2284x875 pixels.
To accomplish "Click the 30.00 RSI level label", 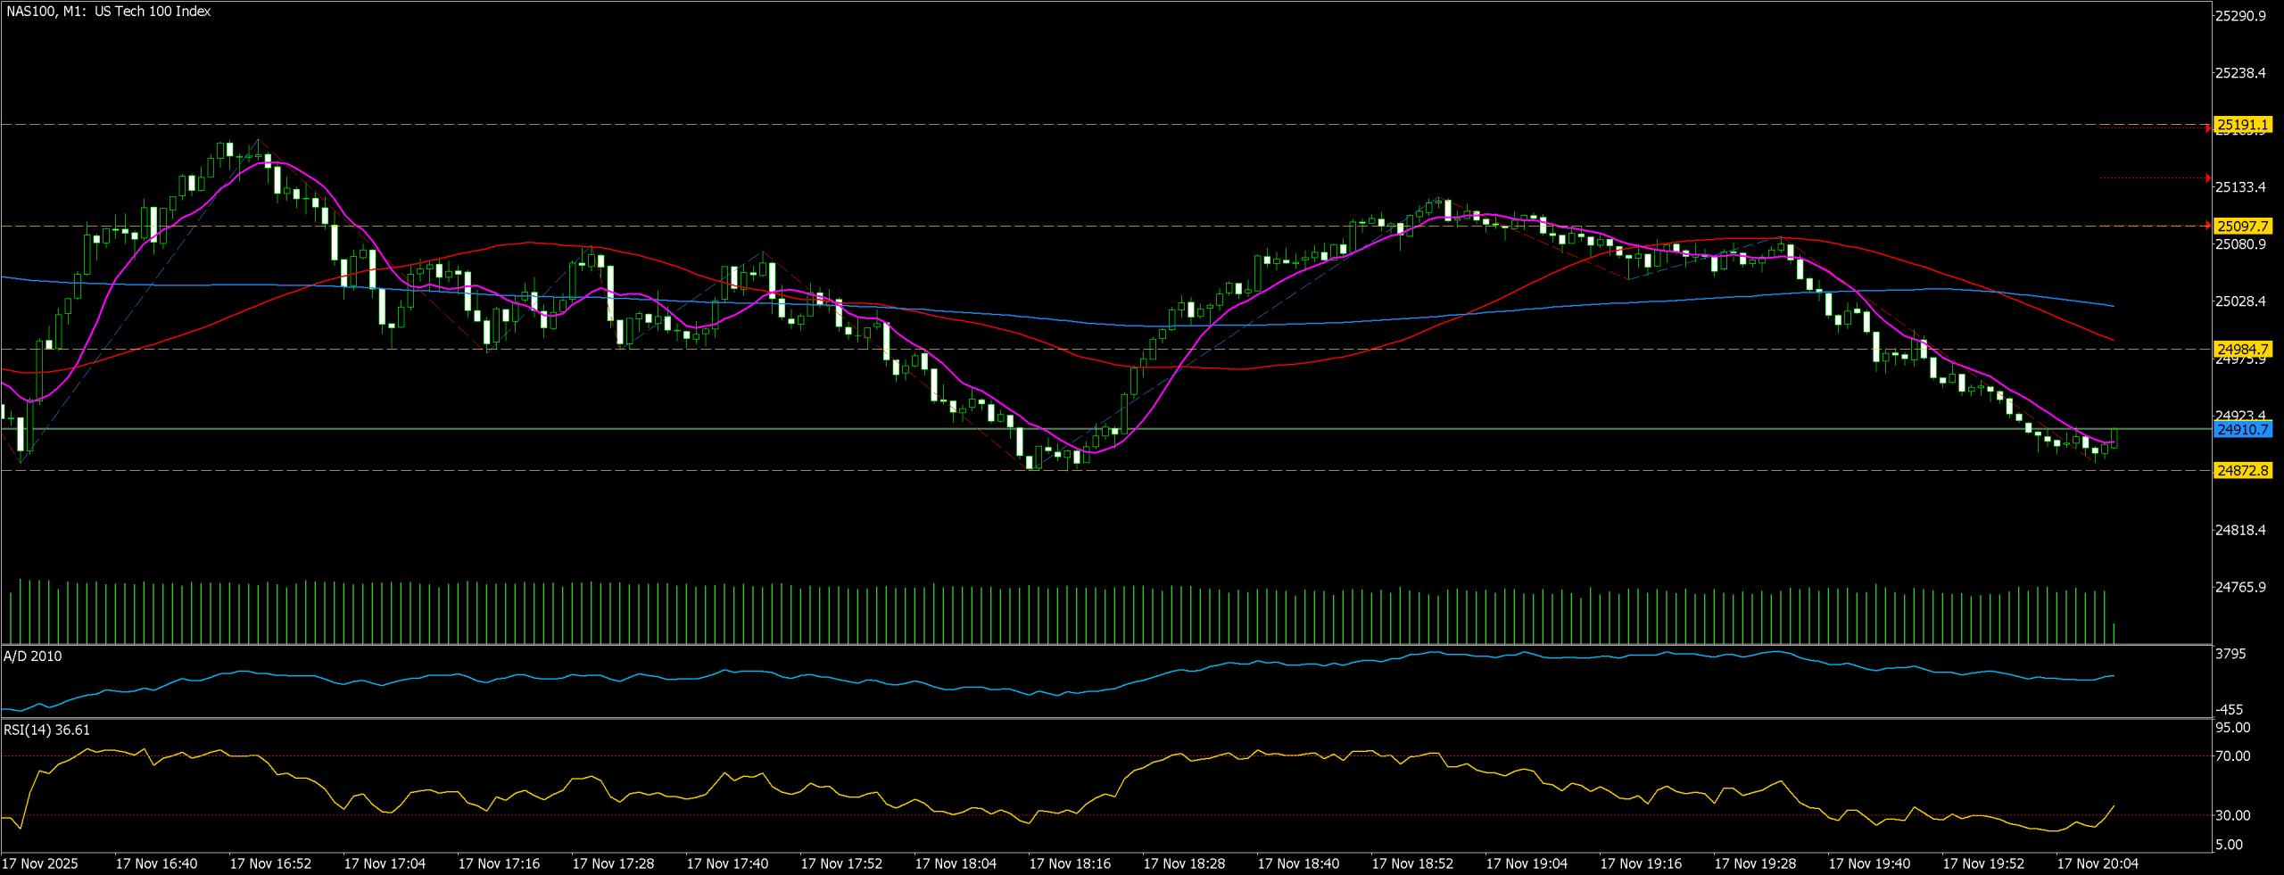I will click(2232, 815).
